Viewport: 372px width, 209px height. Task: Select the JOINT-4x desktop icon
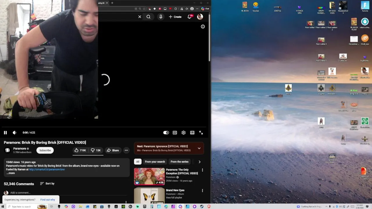[278, 8]
